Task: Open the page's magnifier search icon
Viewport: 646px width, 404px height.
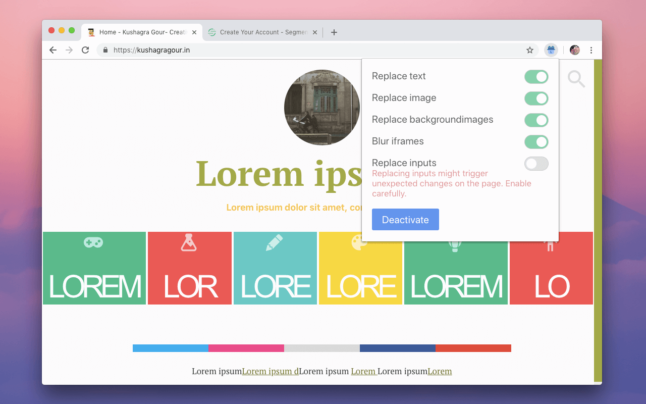Action: click(x=576, y=79)
